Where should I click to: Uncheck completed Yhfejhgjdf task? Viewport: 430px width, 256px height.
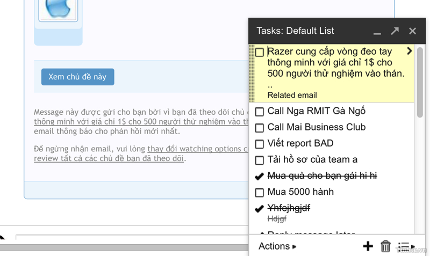point(259,208)
